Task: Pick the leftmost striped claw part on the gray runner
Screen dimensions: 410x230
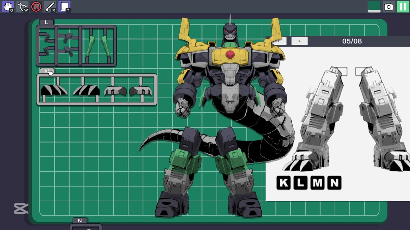Action: [54, 90]
